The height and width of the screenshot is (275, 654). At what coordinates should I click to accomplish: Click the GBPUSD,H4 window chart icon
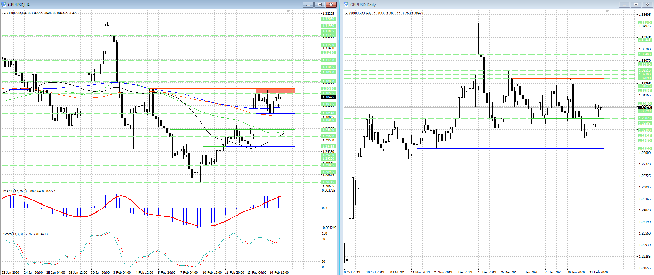tap(4, 5)
